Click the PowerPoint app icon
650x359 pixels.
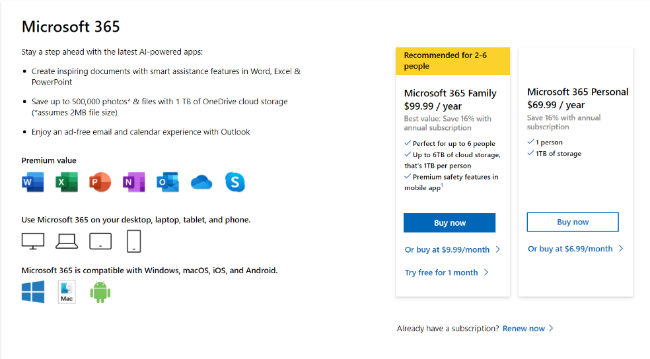100,182
